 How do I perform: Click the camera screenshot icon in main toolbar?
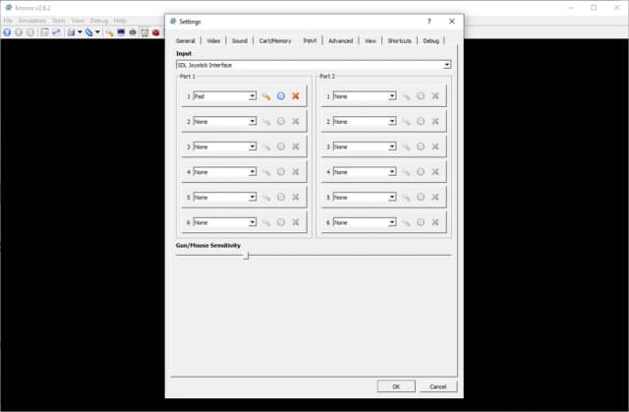pos(133,32)
